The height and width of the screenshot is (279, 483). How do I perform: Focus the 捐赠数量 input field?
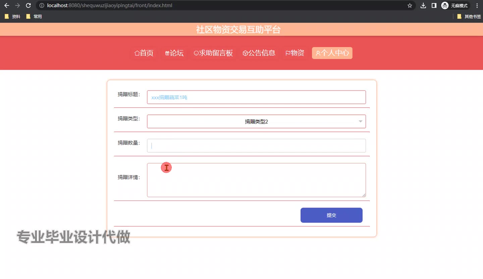256,146
